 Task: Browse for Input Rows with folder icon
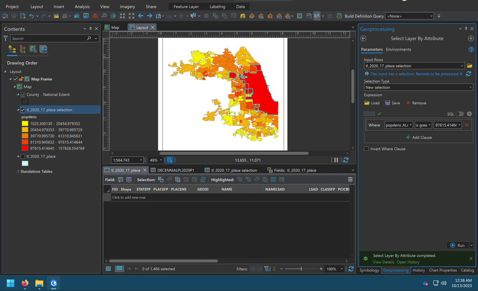pyautogui.click(x=469, y=66)
